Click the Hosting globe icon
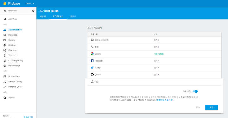The width and height of the screenshot is (228, 118). pos(5,45)
